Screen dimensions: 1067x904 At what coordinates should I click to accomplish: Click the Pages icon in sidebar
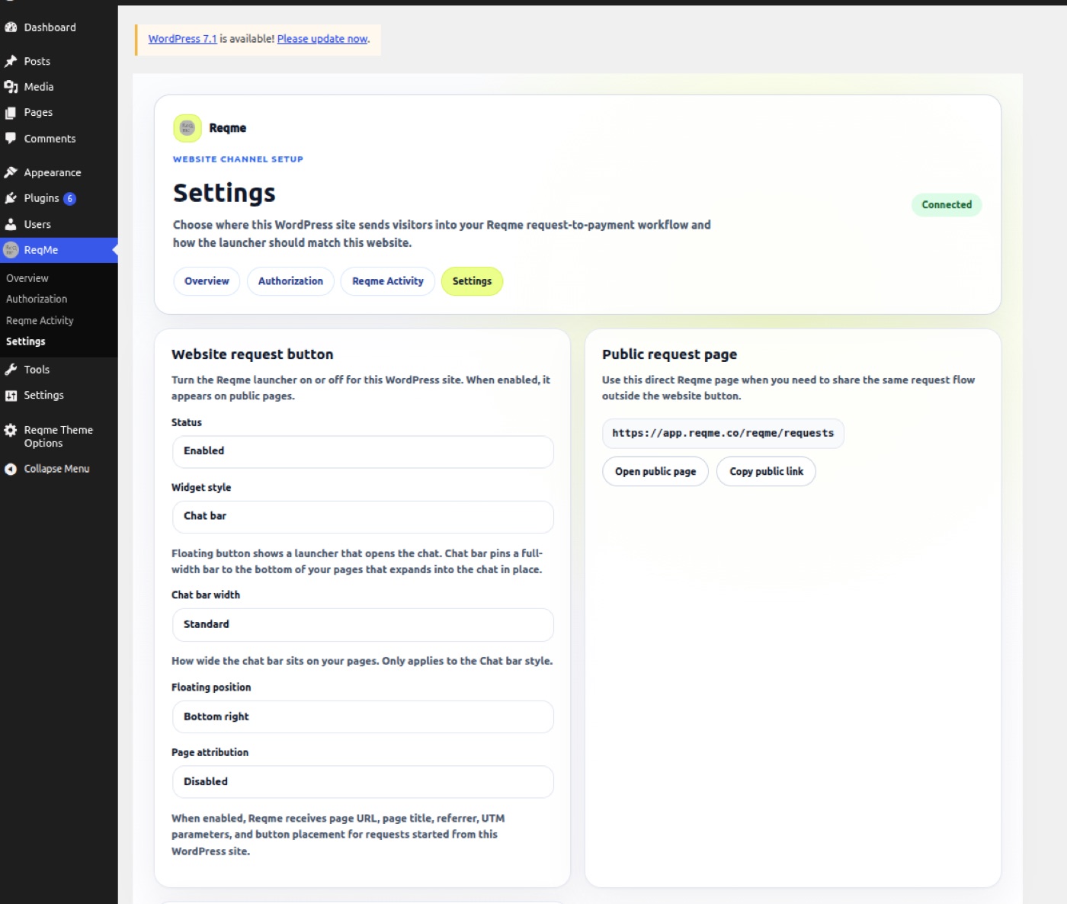click(x=11, y=113)
